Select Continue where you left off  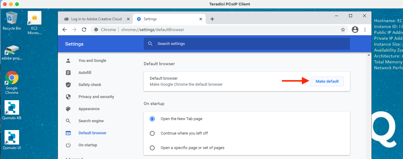tap(152, 133)
